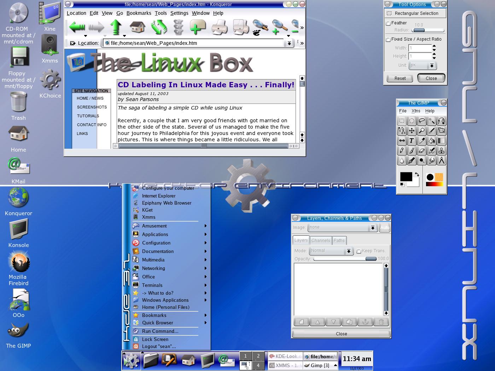Open the Bookmarks menu in Konqueror
The width and height of the screenshot is (495, 371).
coord(139,13)
